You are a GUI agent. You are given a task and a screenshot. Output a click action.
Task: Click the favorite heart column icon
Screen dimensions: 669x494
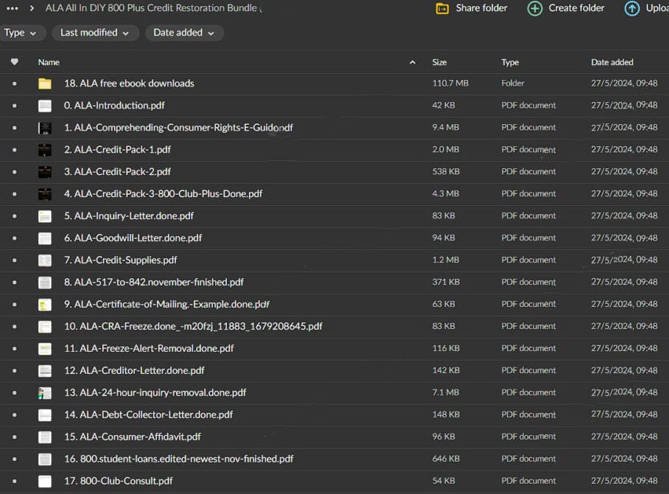[14, 62]
